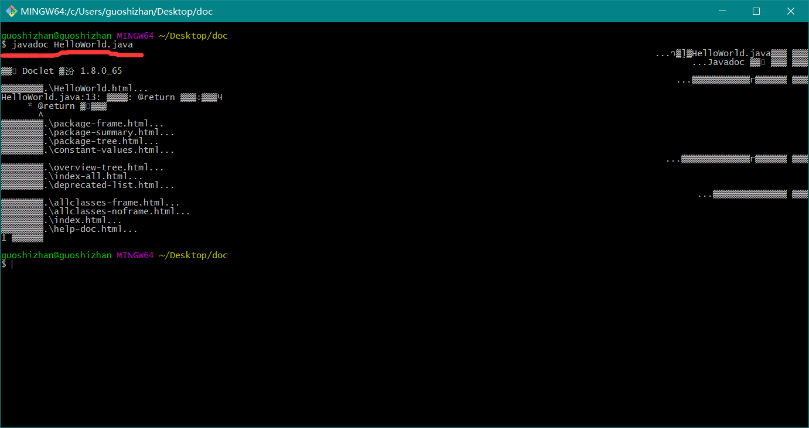The height and width of the screenshot is (428, 809).
Task: Click the window title path text
Action: pos(117,12)
